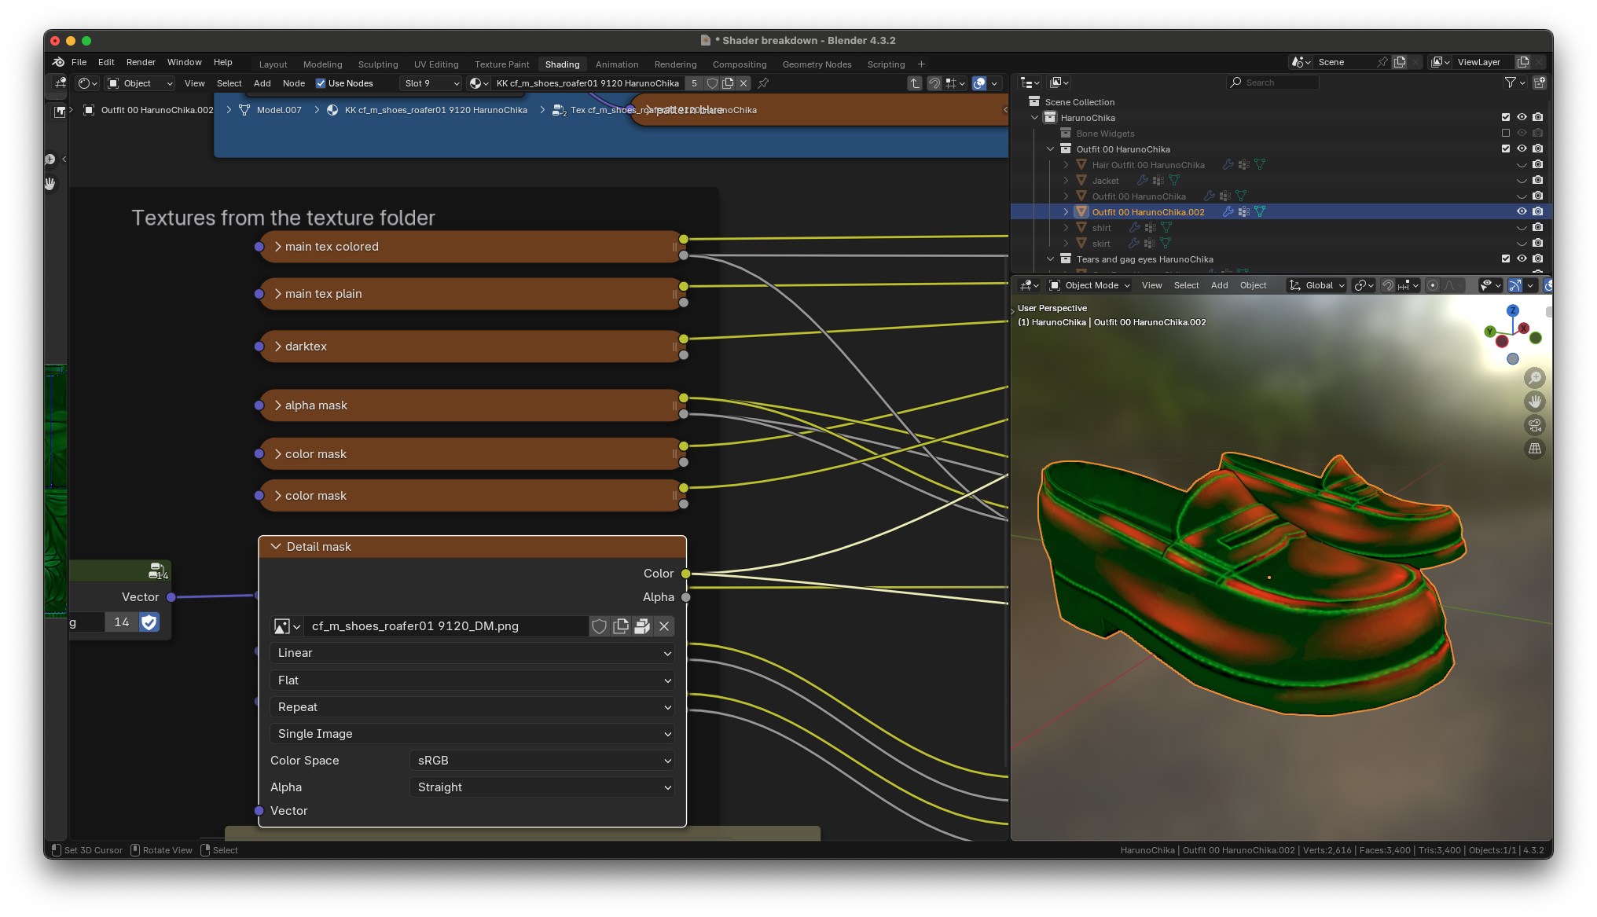The height and width of the screenshot is (917, 1597).
Task: Open the Slot 9 material slot dropdown
Action: 431,83
